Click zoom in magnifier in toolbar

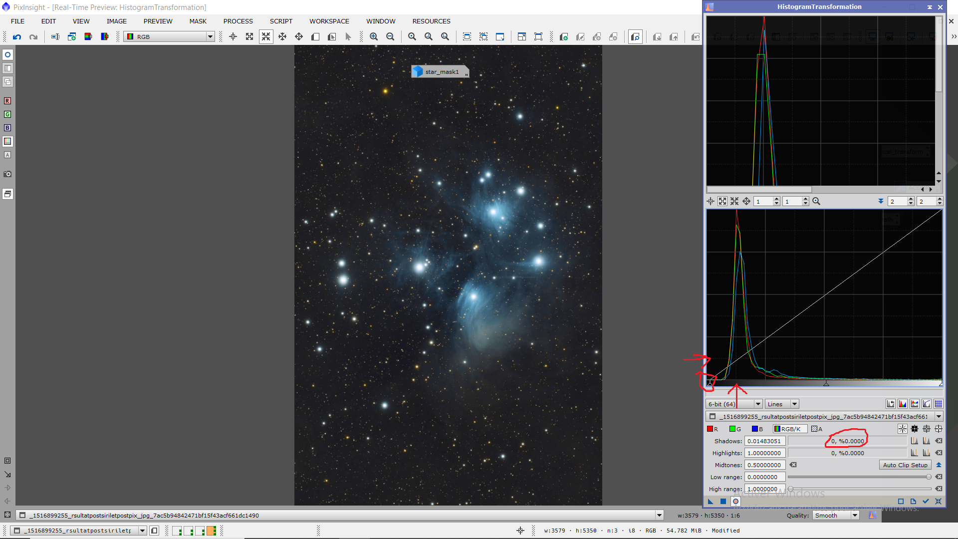(374, 37)
